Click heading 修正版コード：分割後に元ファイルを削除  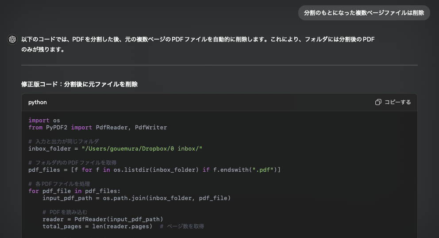click(x=80, y=84)
